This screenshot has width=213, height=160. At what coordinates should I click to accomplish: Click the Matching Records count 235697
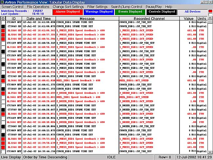[x=38, y=11]
